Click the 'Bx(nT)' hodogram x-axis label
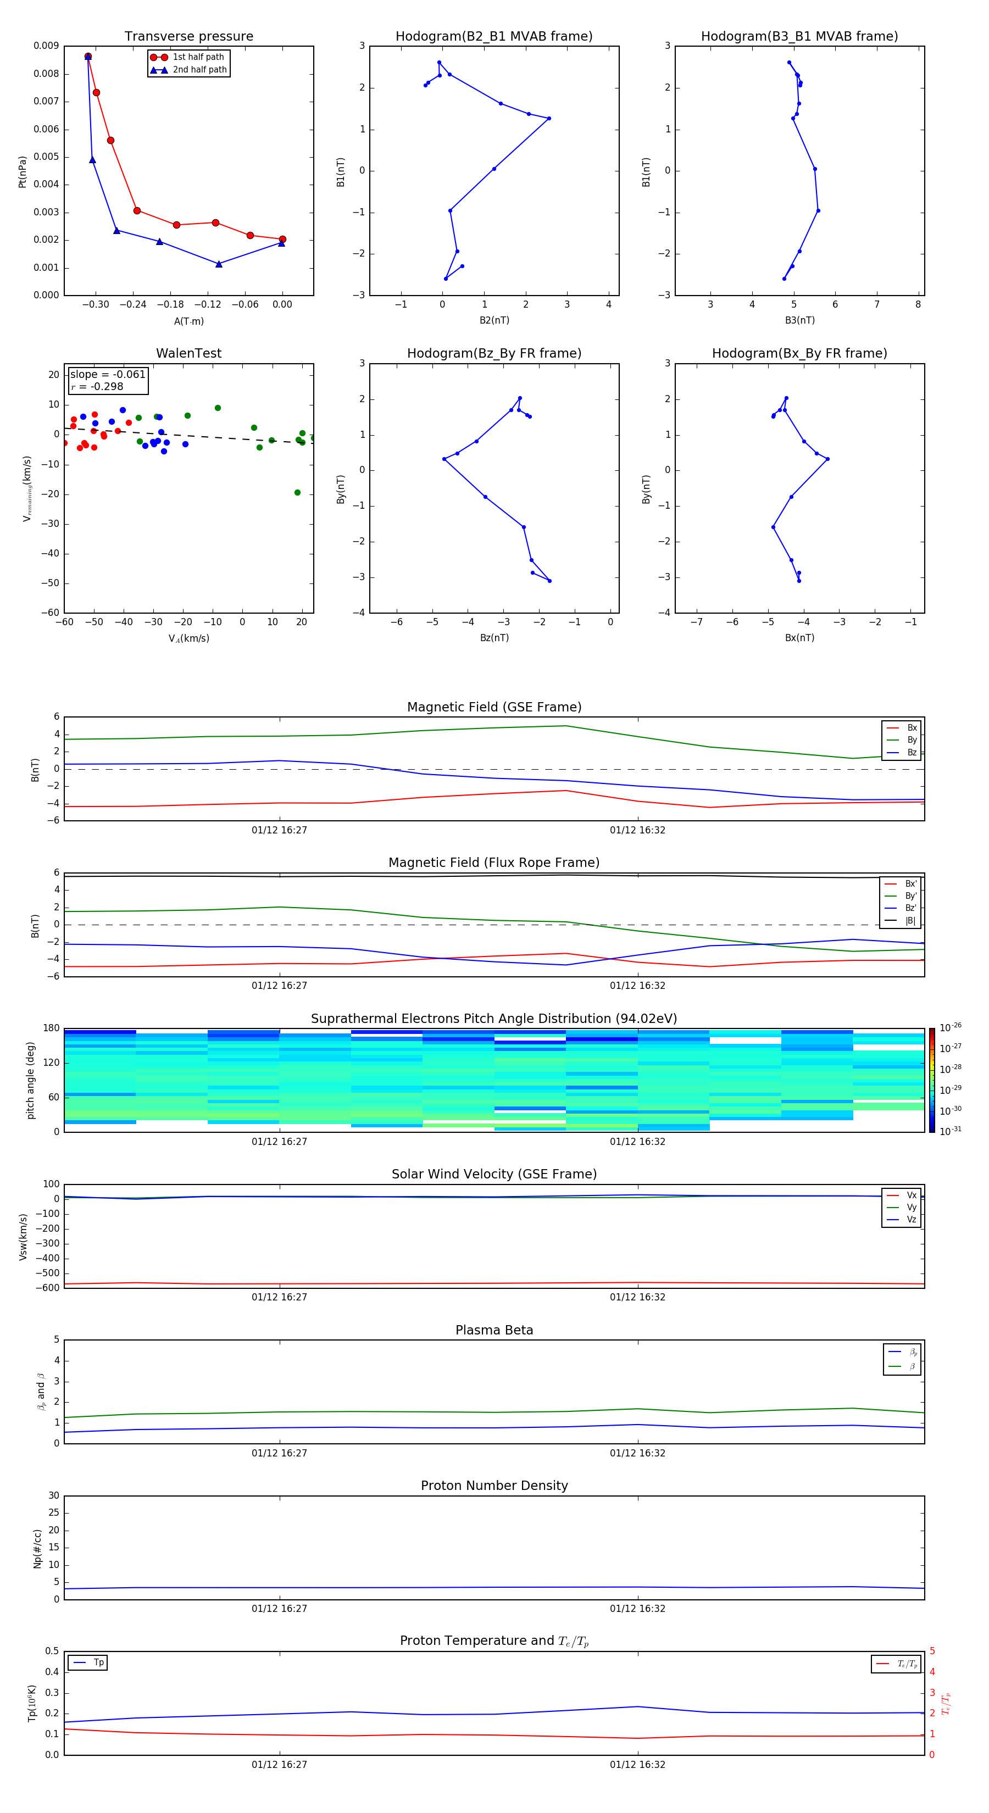The width and height of the screenshot is (989, 1813). click(799, 638)
